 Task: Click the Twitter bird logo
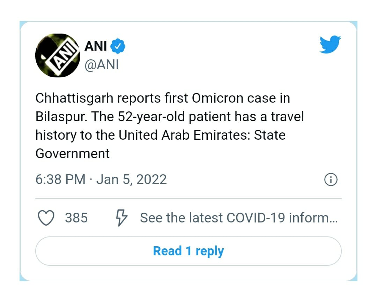tap(330, 44)
